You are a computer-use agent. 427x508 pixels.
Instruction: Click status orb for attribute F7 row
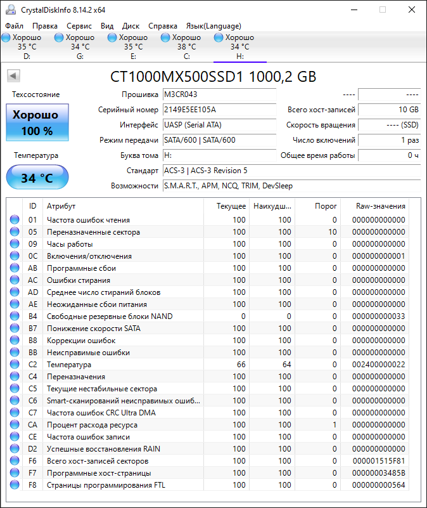[15, 472]
